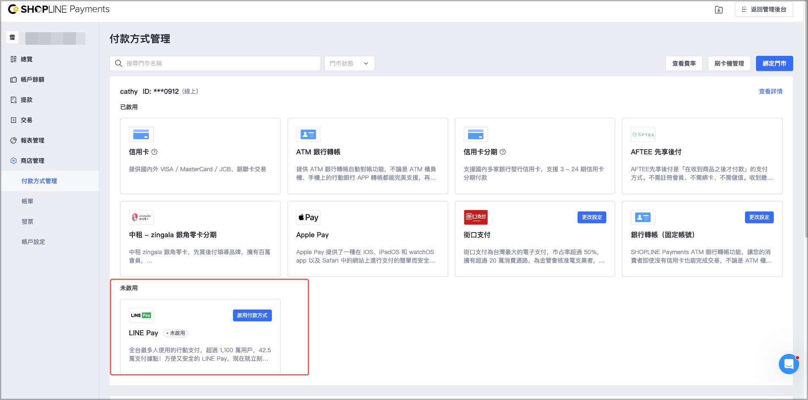Click the account balance (帳戶餘額) icon
The image size is (808, 400).
tap(14, 79)
